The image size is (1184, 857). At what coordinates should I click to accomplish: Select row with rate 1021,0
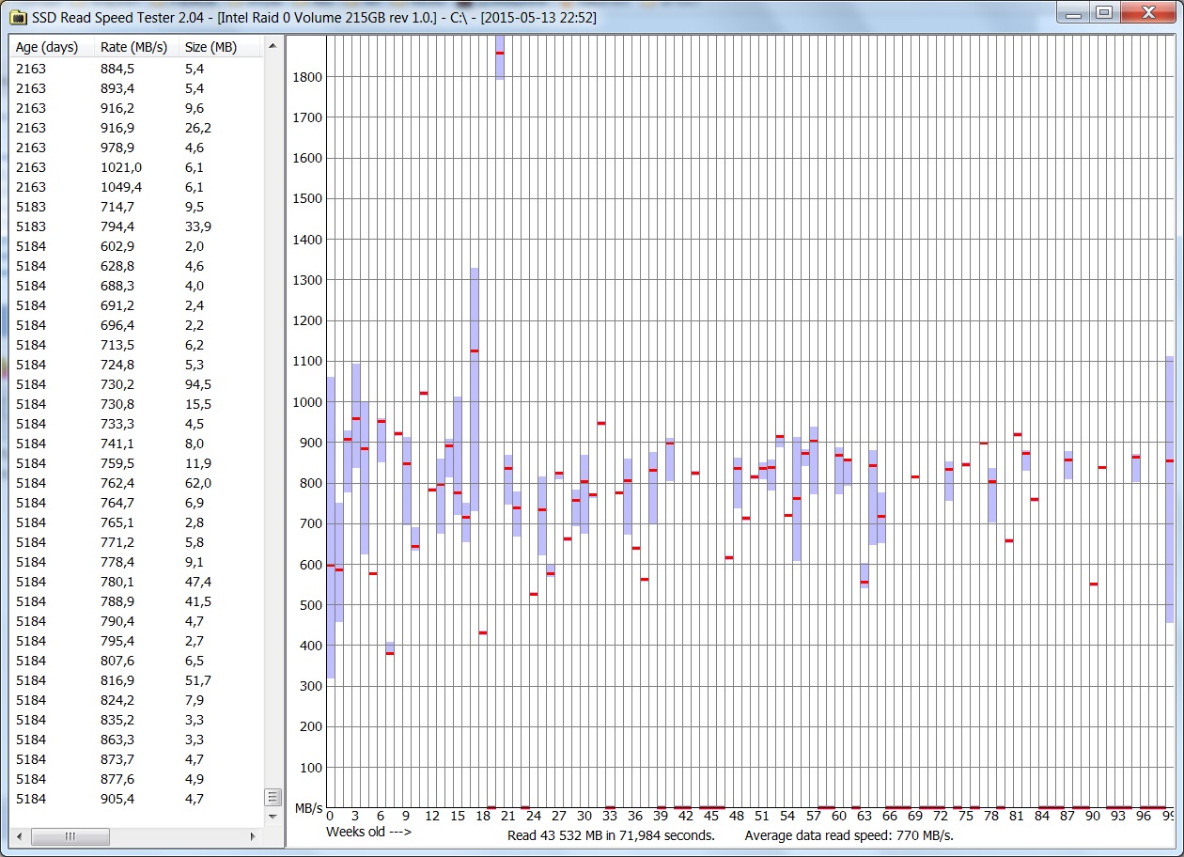click(x=135, y=167)
